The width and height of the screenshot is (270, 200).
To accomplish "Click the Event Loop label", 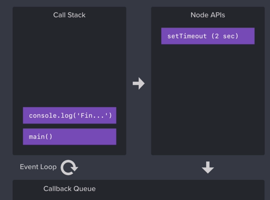I will point(38,167).
